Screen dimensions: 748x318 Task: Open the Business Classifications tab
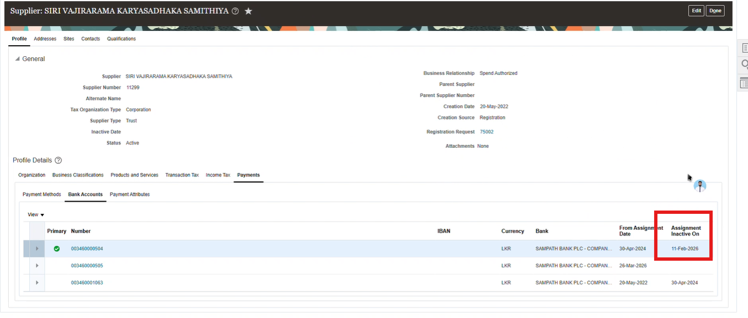(78, 175)
